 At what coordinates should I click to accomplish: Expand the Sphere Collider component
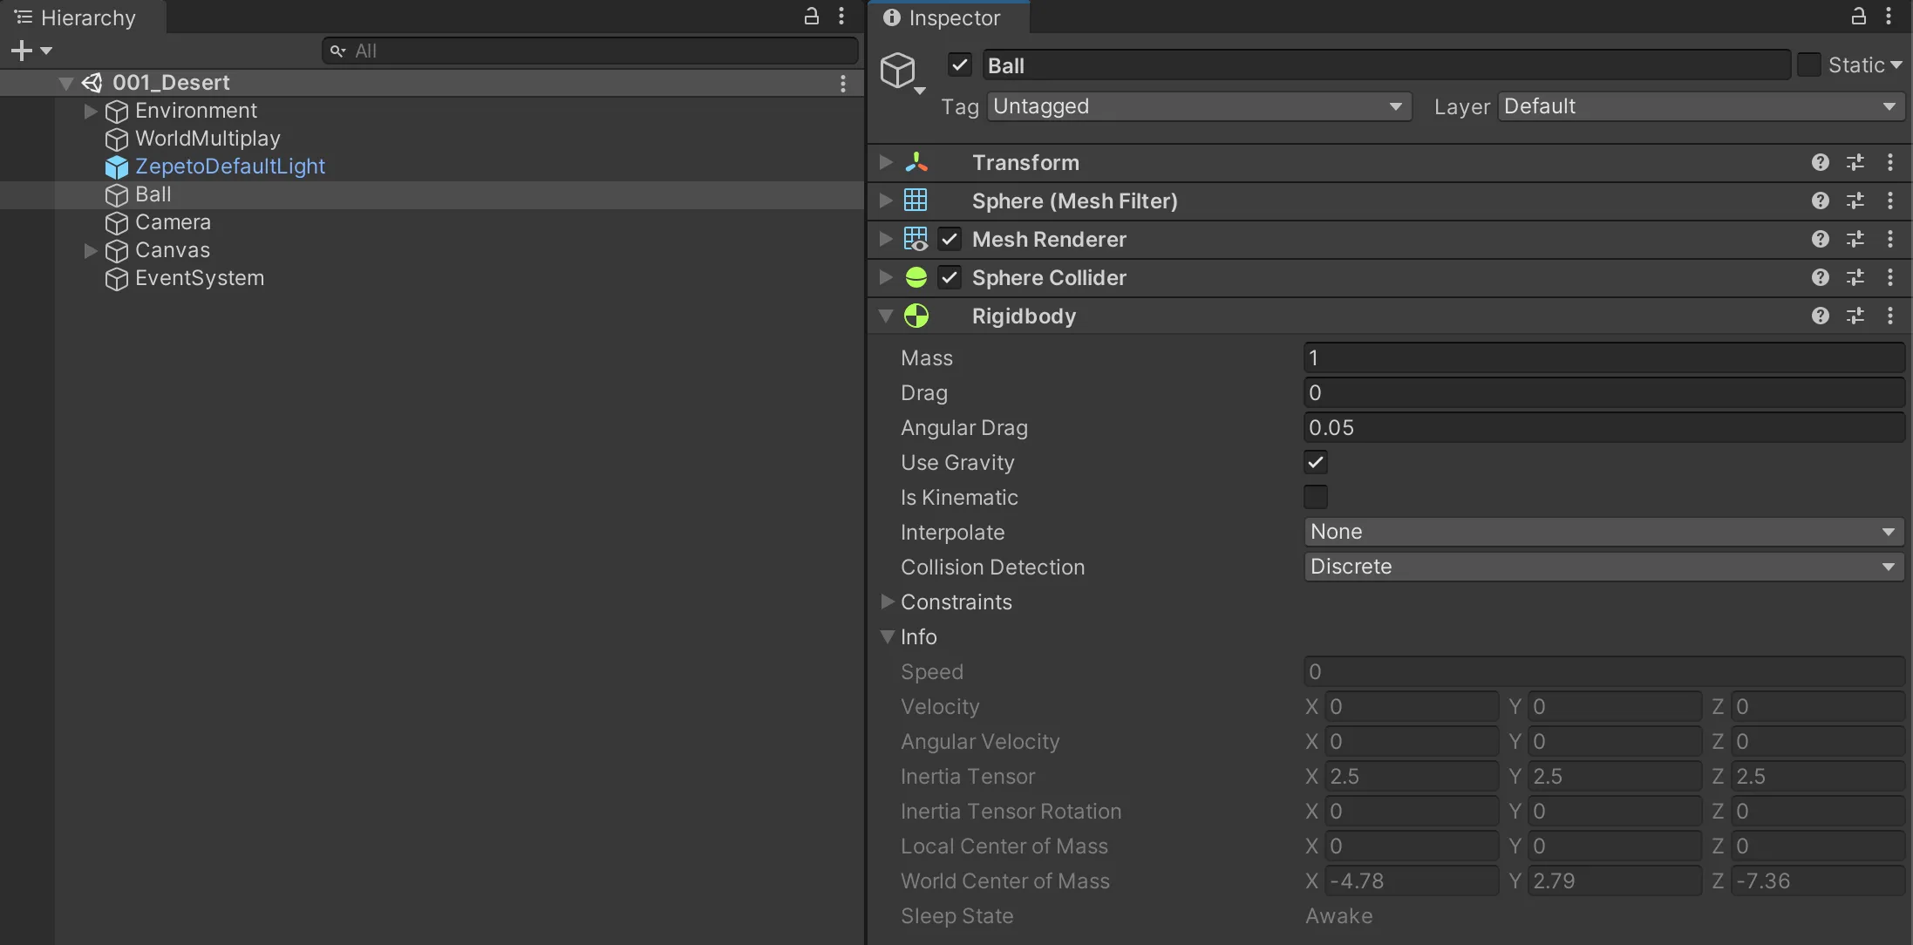pos(886,277)
